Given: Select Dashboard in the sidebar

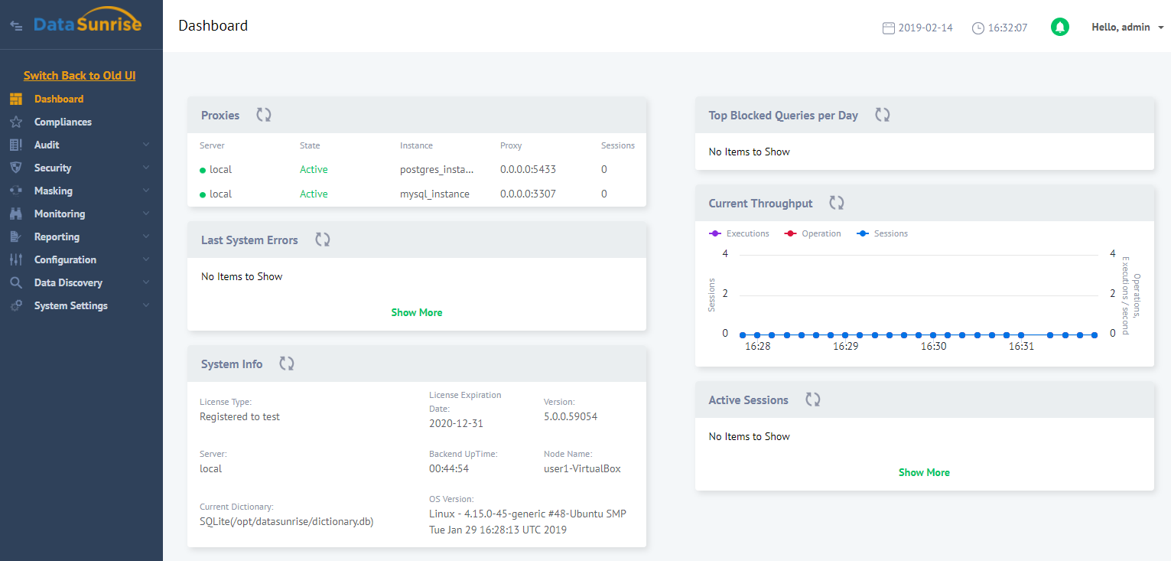Looking at the screenshot, I should point(59,99).
